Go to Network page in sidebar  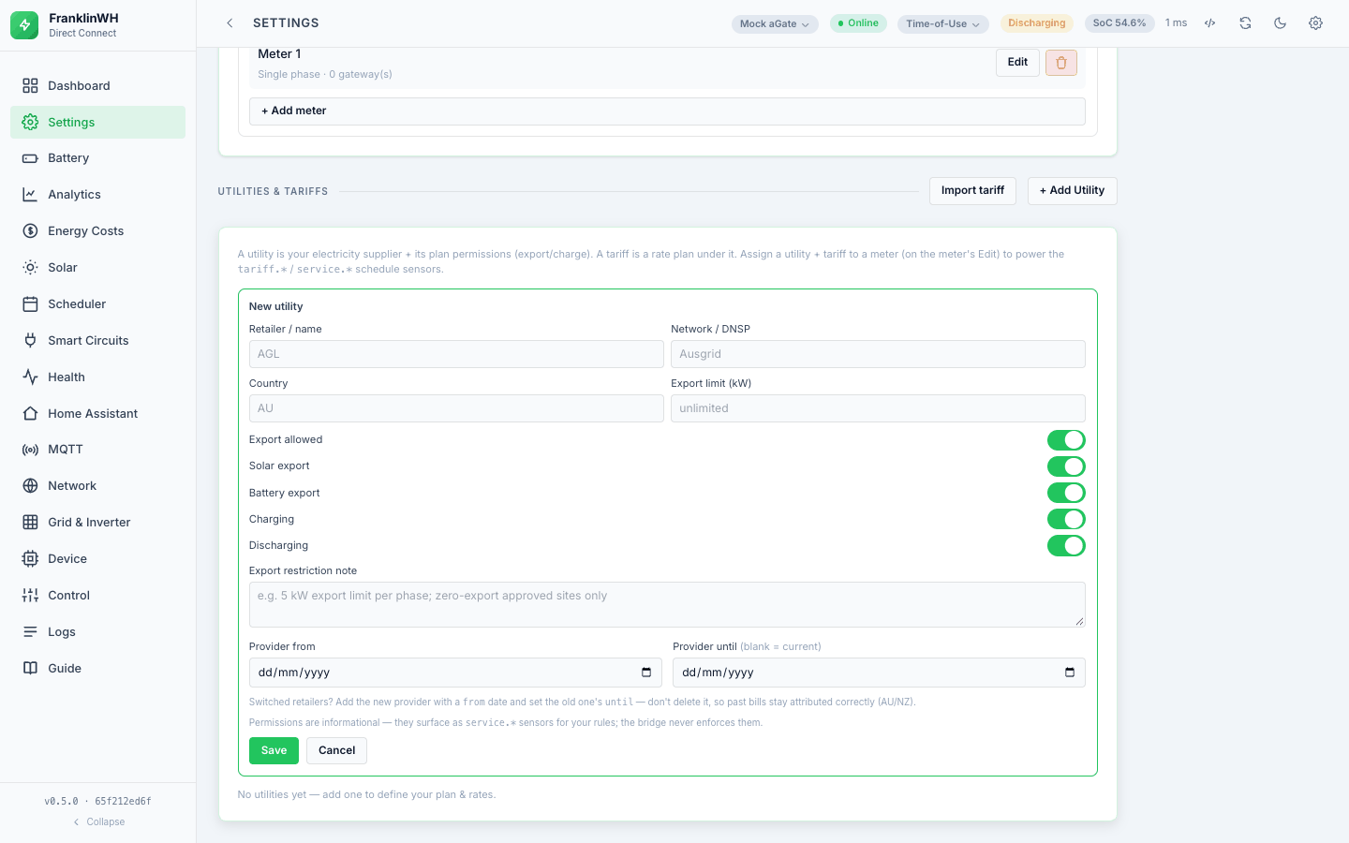pyautogui.click(x=97, y=486)
